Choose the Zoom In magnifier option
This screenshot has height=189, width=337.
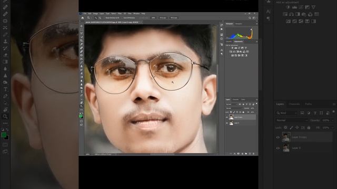click(96, 18)
